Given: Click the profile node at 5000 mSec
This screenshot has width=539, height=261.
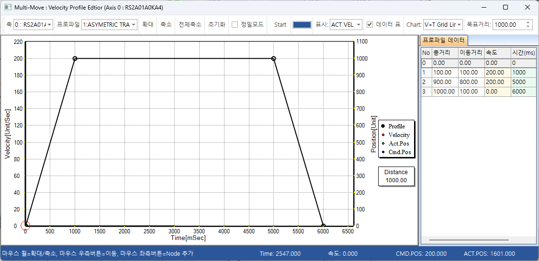Looking at the screenshot, I should click(274, 59).
